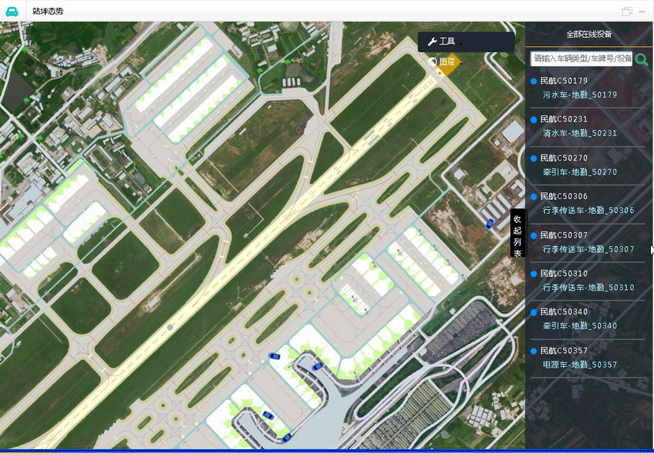The width and height of the screenshot is (654, 453).
Task: Open 电源车-地勤_50357 vehicle link
Action: pos(580,365)
